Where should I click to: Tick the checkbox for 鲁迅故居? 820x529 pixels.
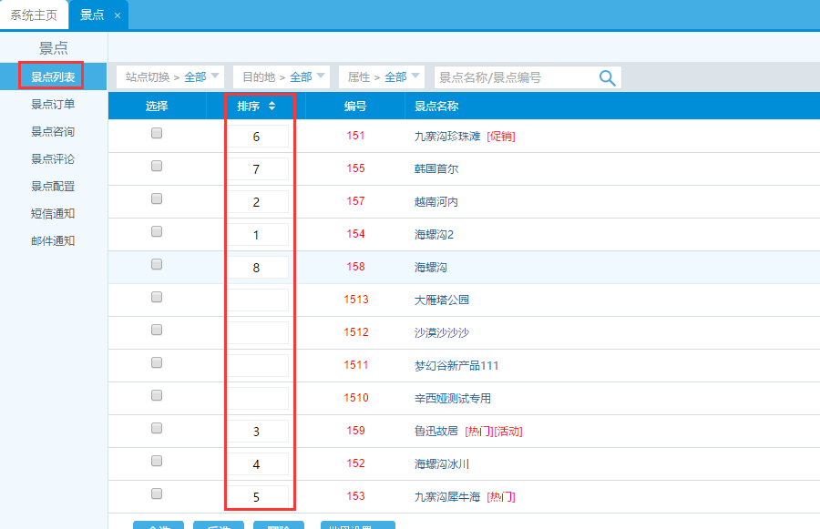157,428
